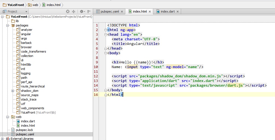Select pubspec.yaml in the project tree

click(25, 134)
